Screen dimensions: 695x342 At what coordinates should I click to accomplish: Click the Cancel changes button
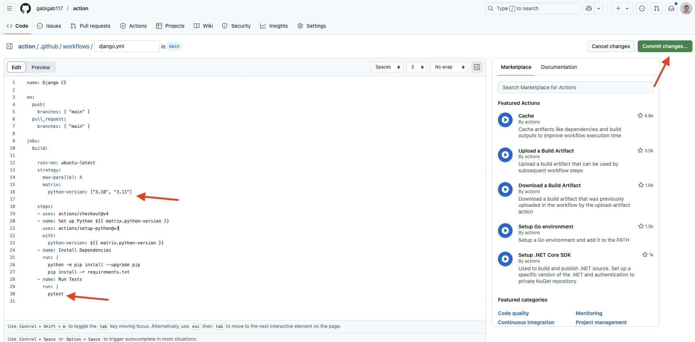pos(611,46)
